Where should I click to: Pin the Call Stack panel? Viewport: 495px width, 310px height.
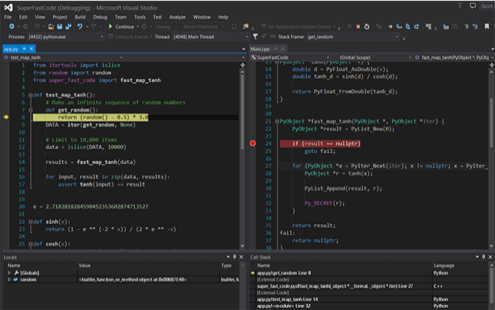coord(483,257)
